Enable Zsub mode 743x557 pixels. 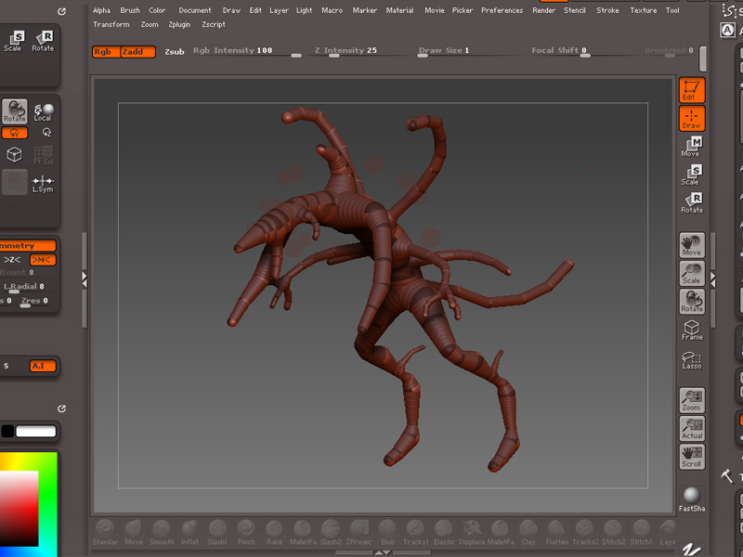tap(175, 52)
